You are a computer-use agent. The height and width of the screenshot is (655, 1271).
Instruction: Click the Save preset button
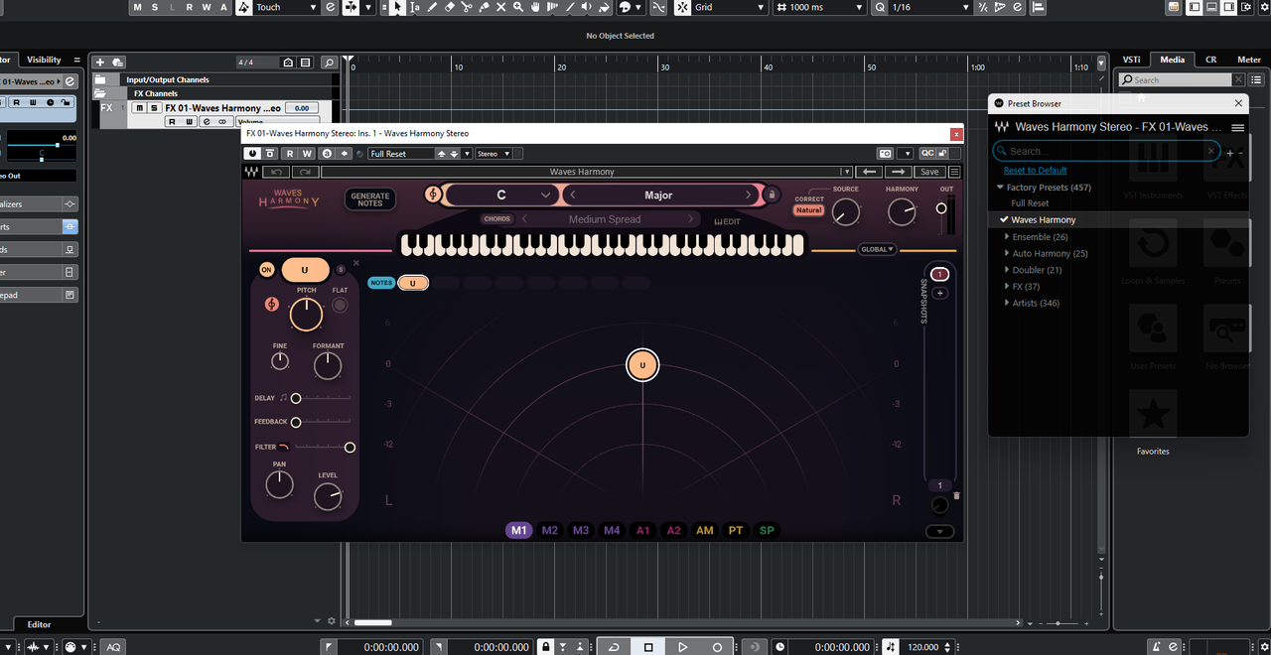pyautogui.click(x=928, y=172)
